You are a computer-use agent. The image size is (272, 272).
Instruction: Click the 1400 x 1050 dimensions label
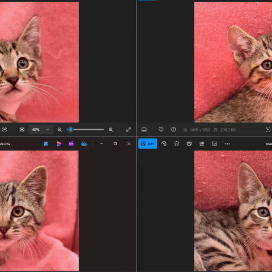click(x=200, y=130)
